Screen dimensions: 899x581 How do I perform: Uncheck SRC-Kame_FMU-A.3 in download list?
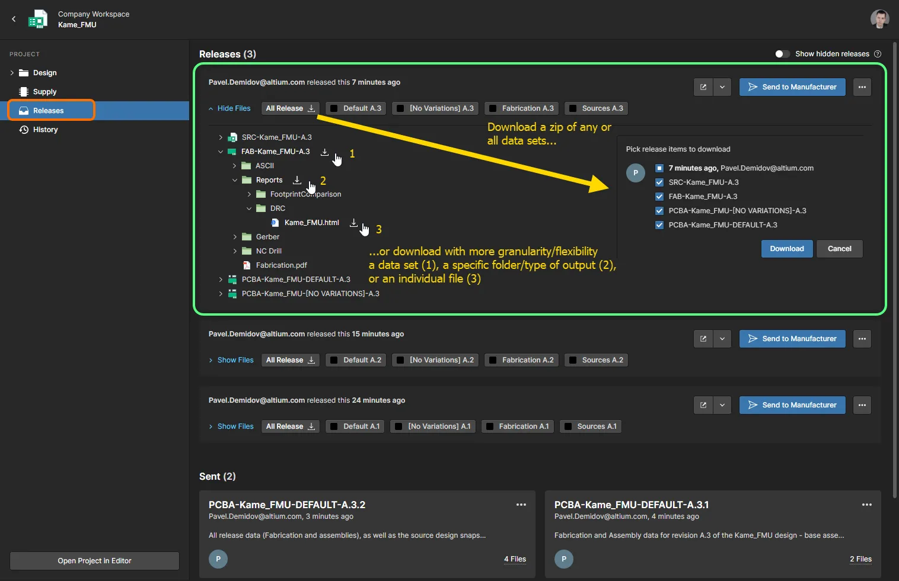[x=659, y=182]
